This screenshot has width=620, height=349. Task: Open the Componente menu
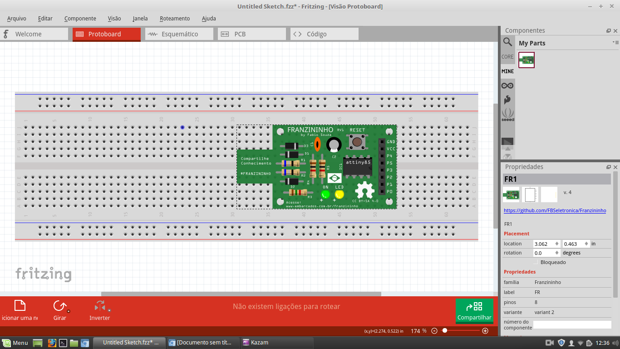[x=80, y=19]
